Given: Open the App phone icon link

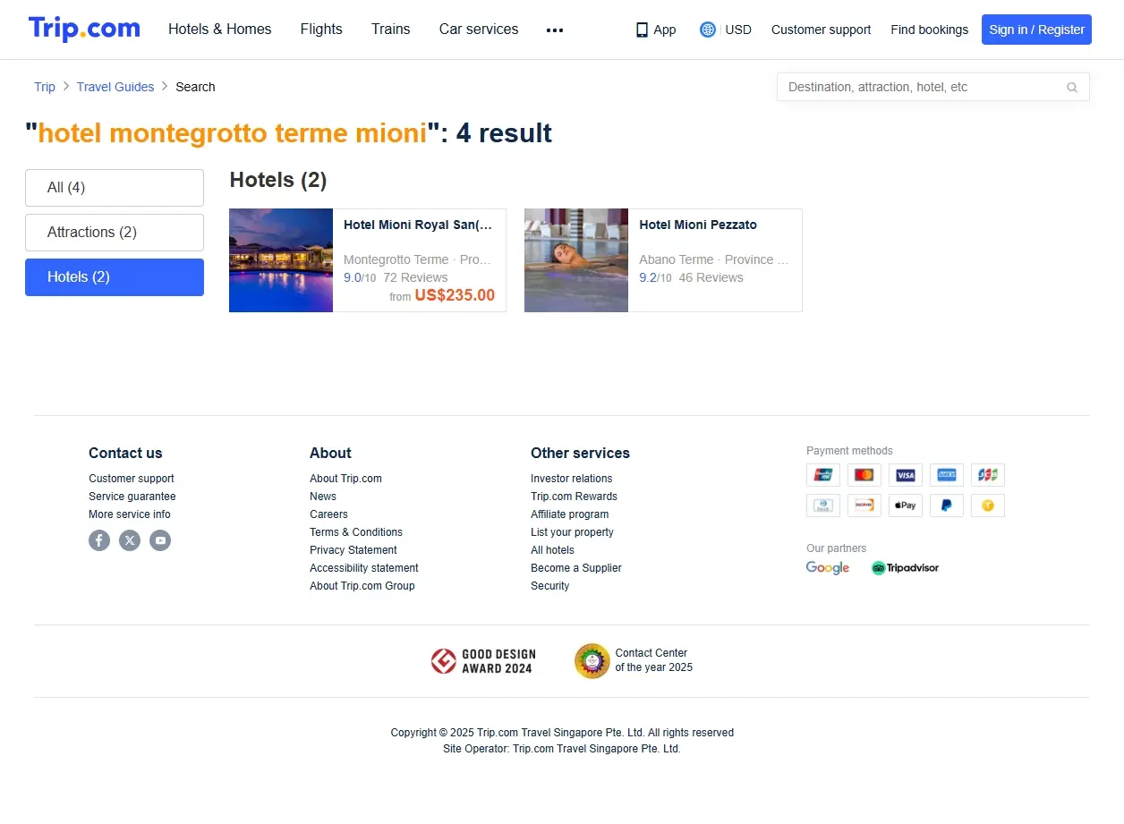Looking at the screenshot, I should 642,30.
